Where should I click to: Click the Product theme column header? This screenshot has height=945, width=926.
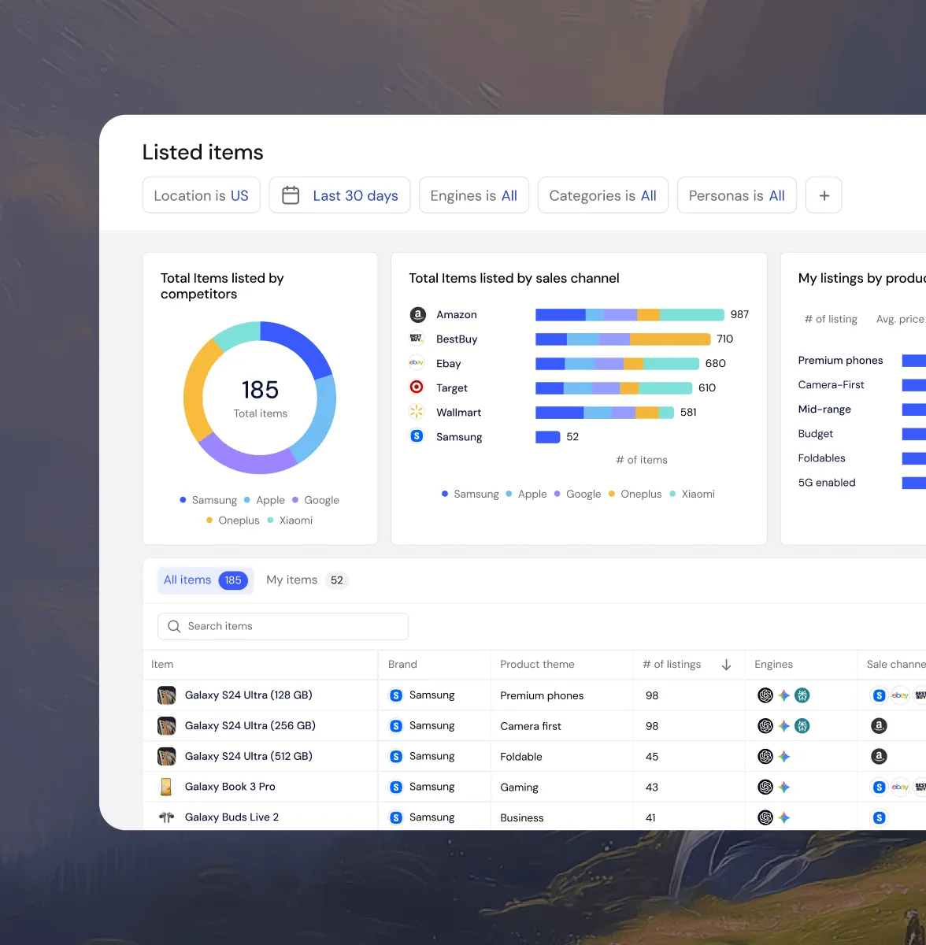pos(537,665)
